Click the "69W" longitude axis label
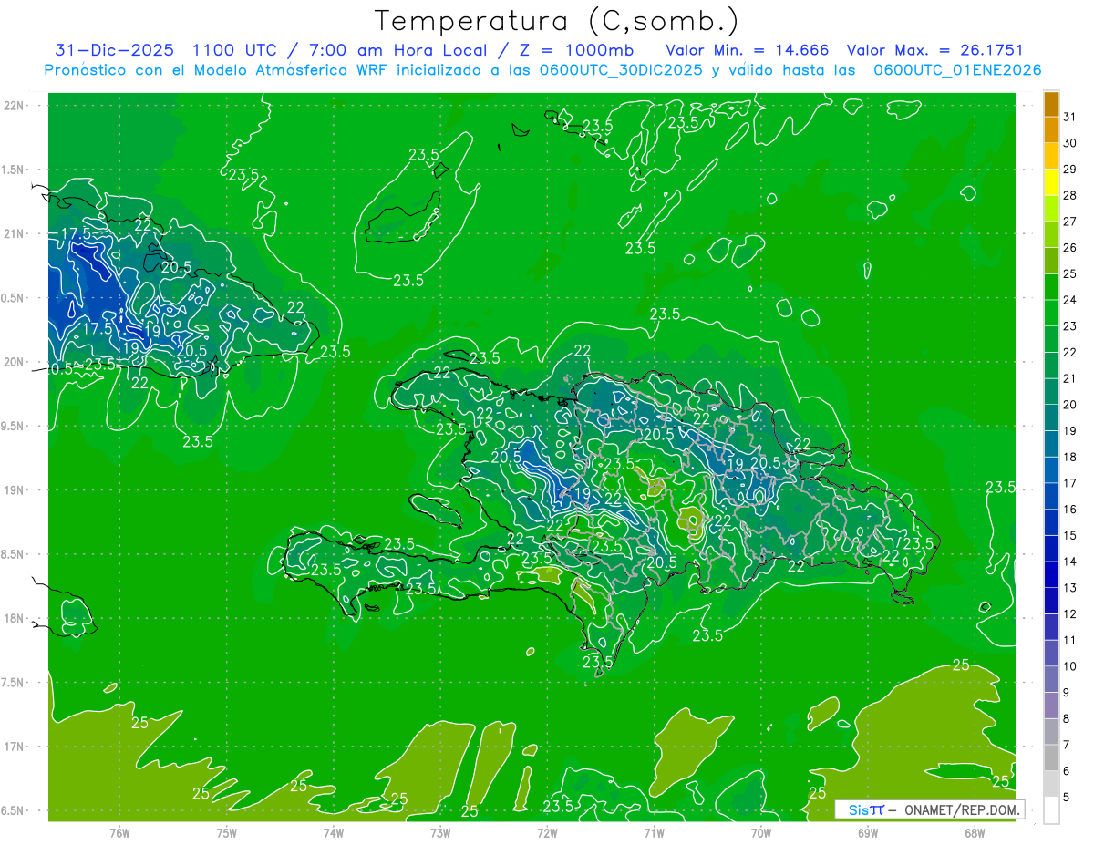Viewport: 1094px width, 845px height. [x=868, y=833]
